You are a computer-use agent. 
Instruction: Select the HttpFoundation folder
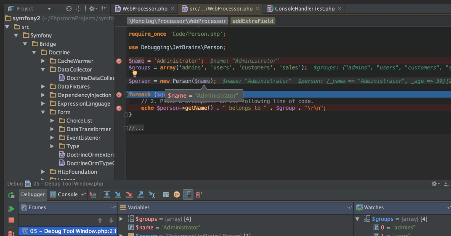tap(73, 172)
